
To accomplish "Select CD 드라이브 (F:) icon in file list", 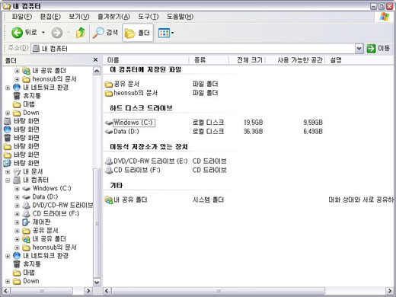I will pyautogui.click(x=109, y=170).
